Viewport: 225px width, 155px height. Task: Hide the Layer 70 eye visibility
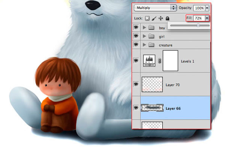[136, 84]
